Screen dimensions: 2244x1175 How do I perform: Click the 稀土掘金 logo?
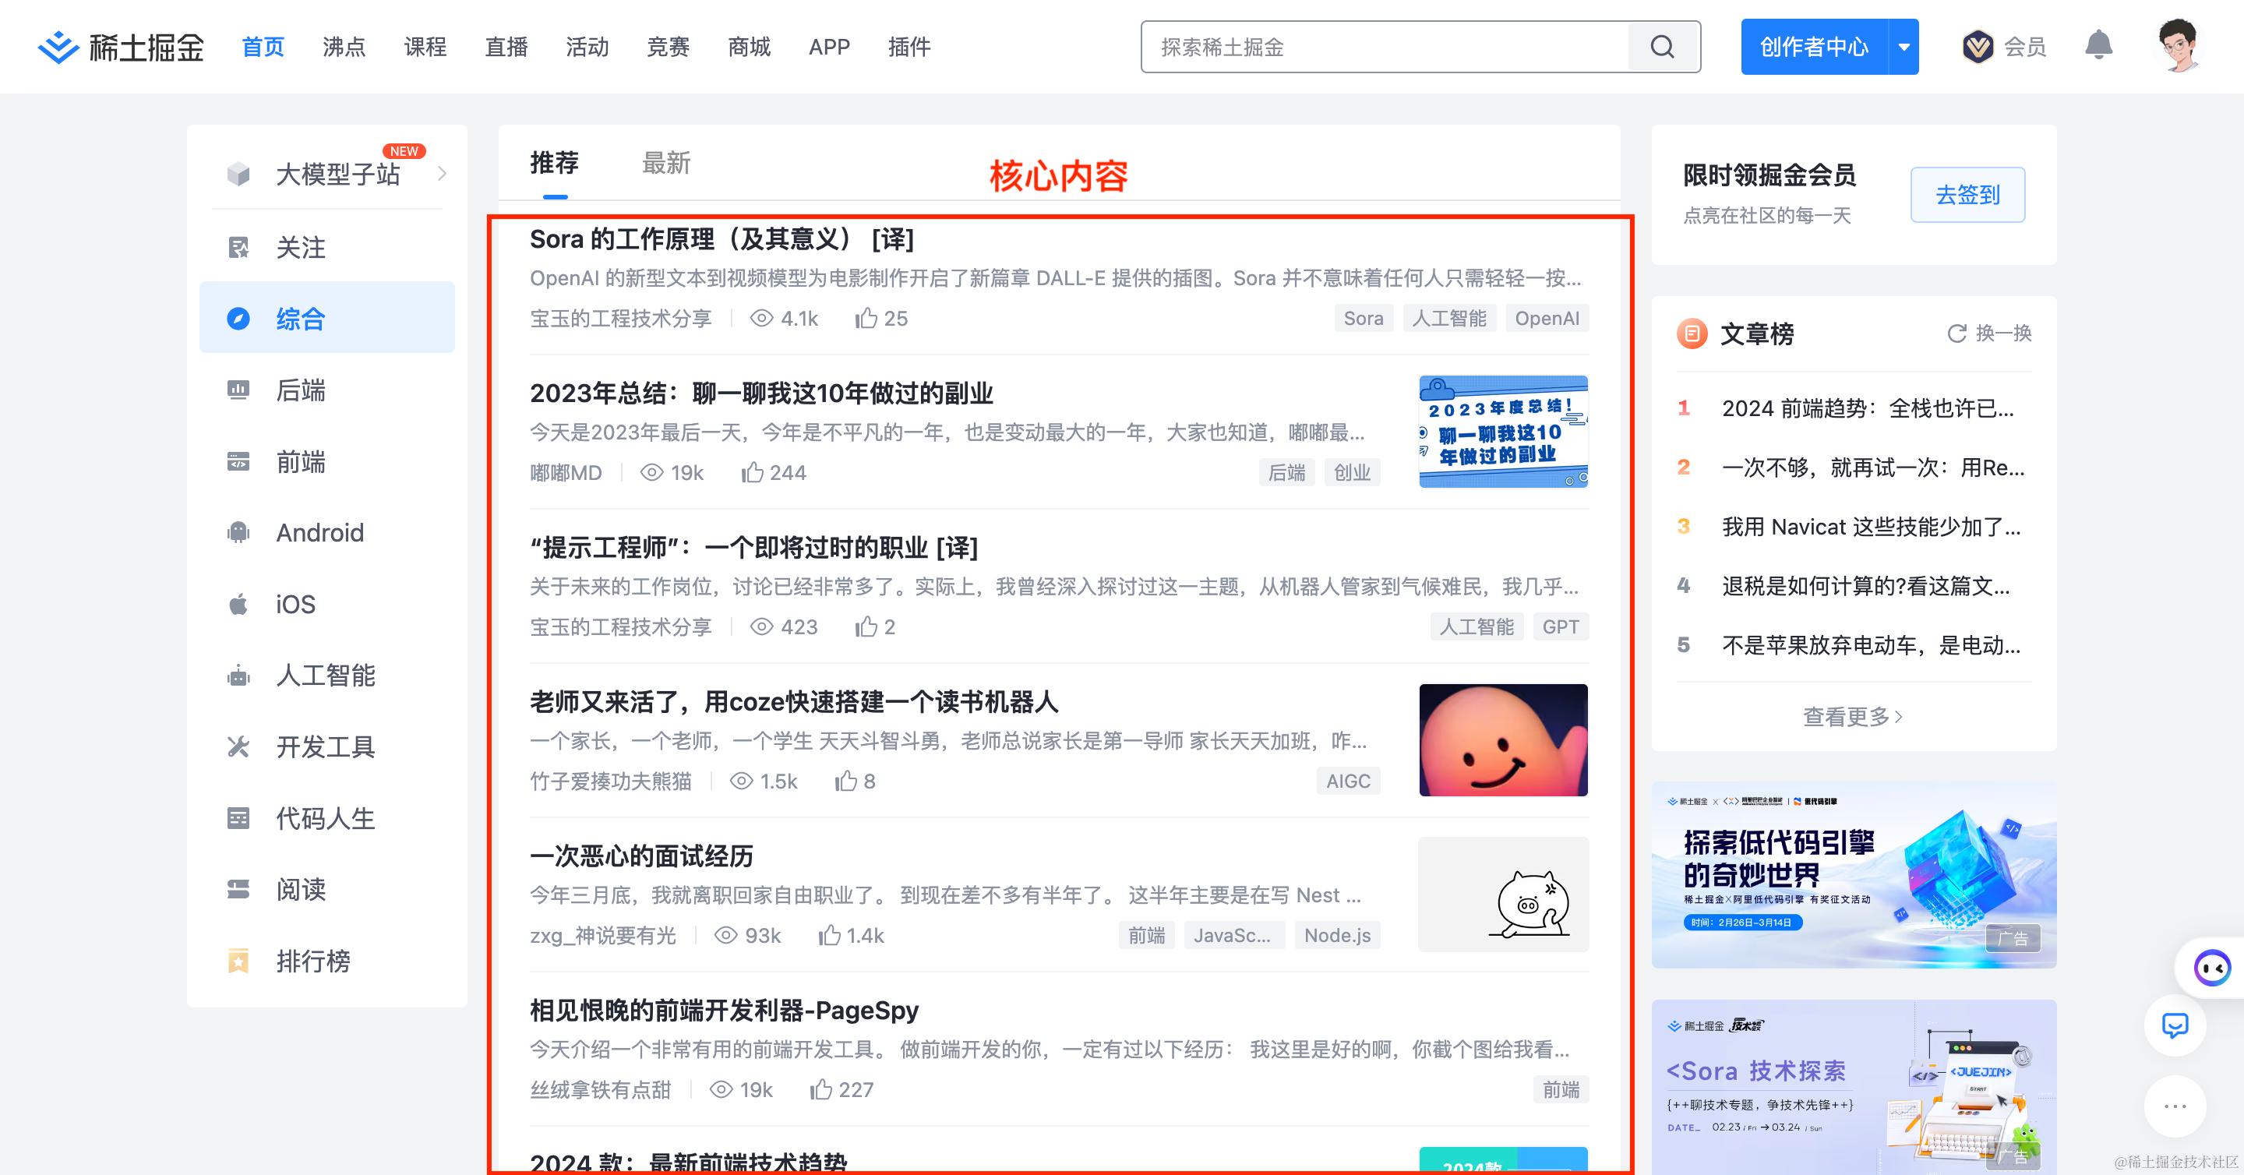point(120,47)
